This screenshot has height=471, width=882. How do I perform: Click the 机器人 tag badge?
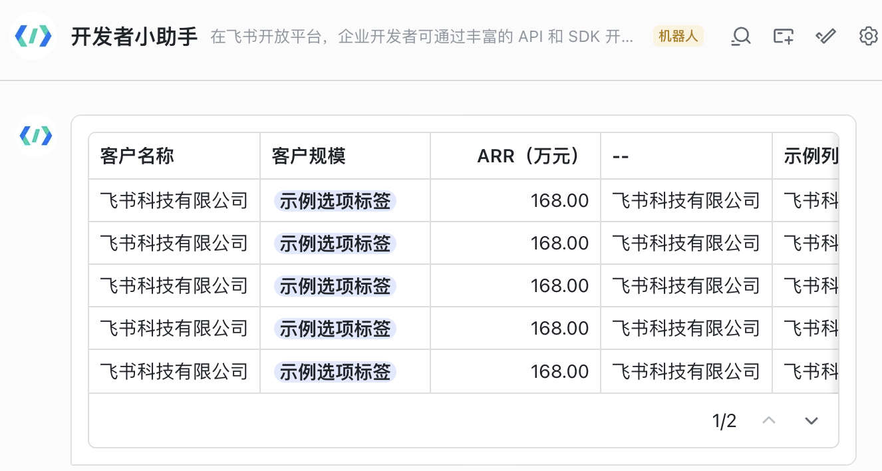(678, 36)
